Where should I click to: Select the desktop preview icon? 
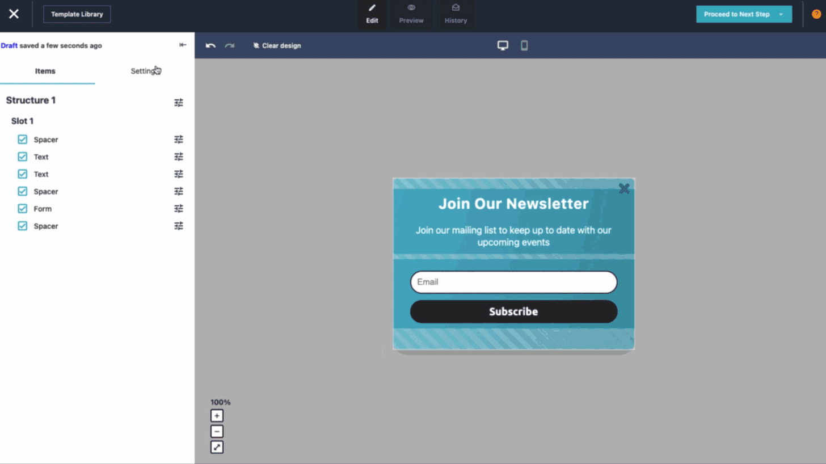point(503,45)
